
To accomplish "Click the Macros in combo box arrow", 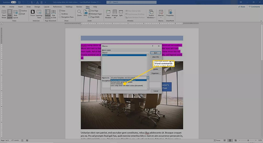I will (148, 78).
